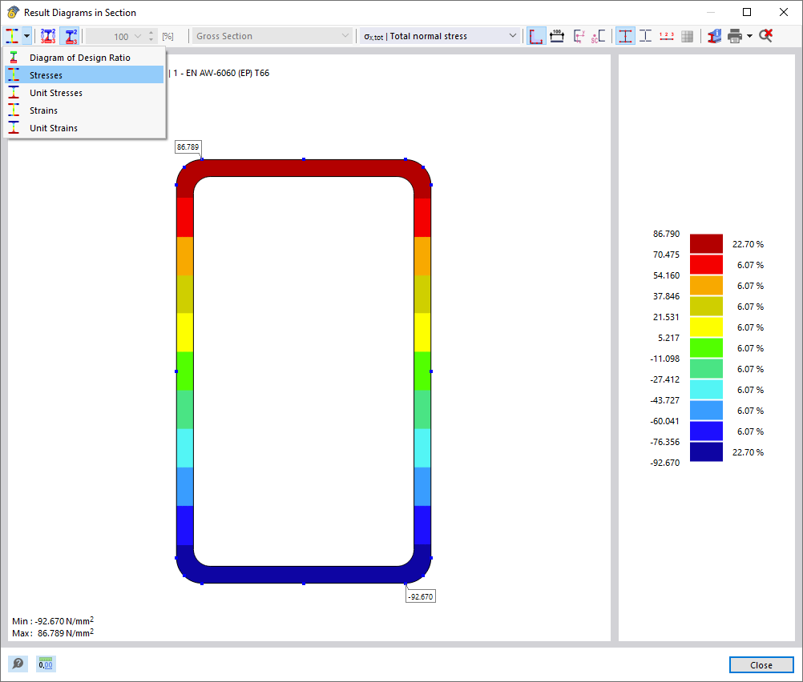Toggle the filled section stress display
Screen dimensions: 803x682
tap(625, 35)
